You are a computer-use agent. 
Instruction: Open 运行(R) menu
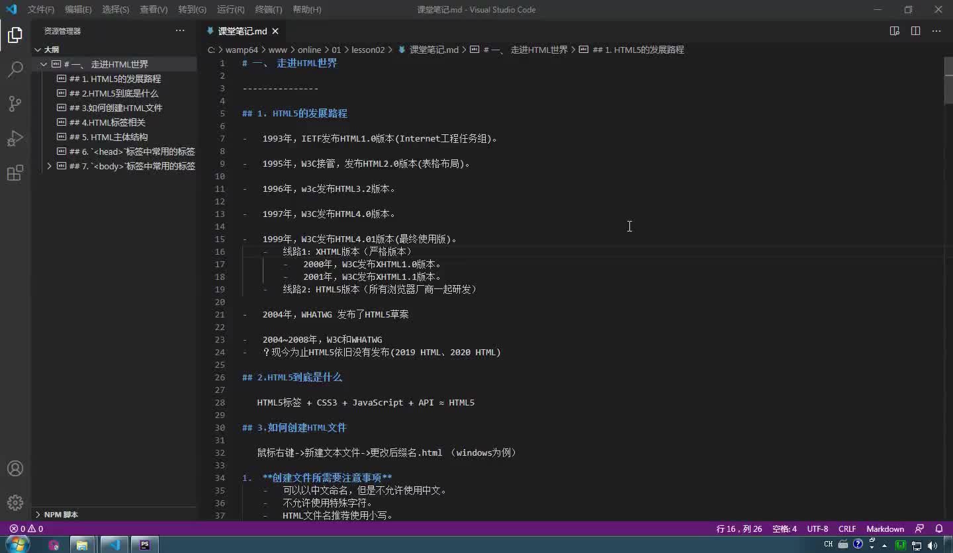click(230, 9)
